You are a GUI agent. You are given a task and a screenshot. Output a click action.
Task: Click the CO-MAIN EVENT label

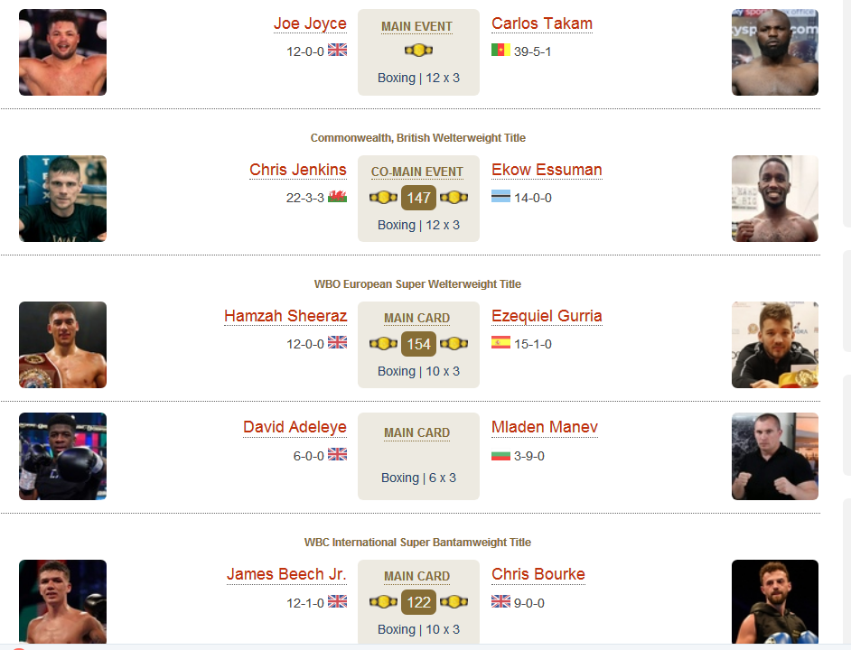pos(416,172)
